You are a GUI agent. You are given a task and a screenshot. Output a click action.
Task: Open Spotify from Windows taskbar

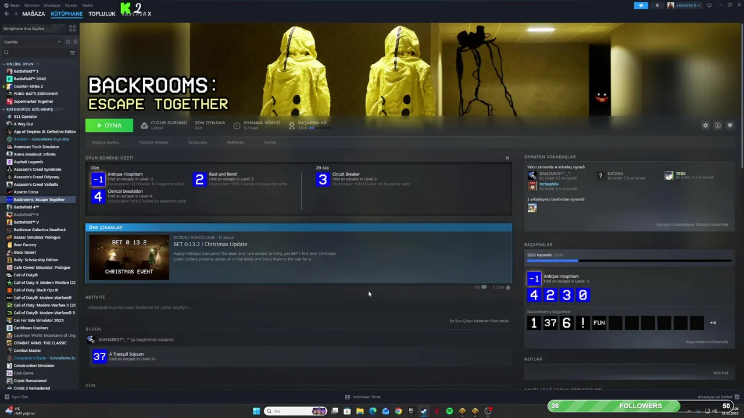(x=449, y=411)
